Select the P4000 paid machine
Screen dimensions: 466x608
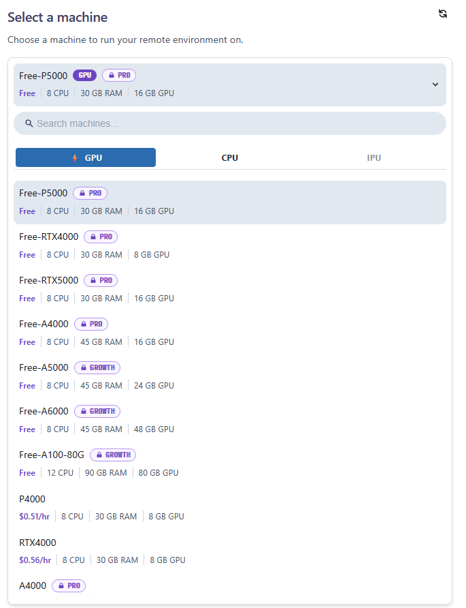(230, 508)
